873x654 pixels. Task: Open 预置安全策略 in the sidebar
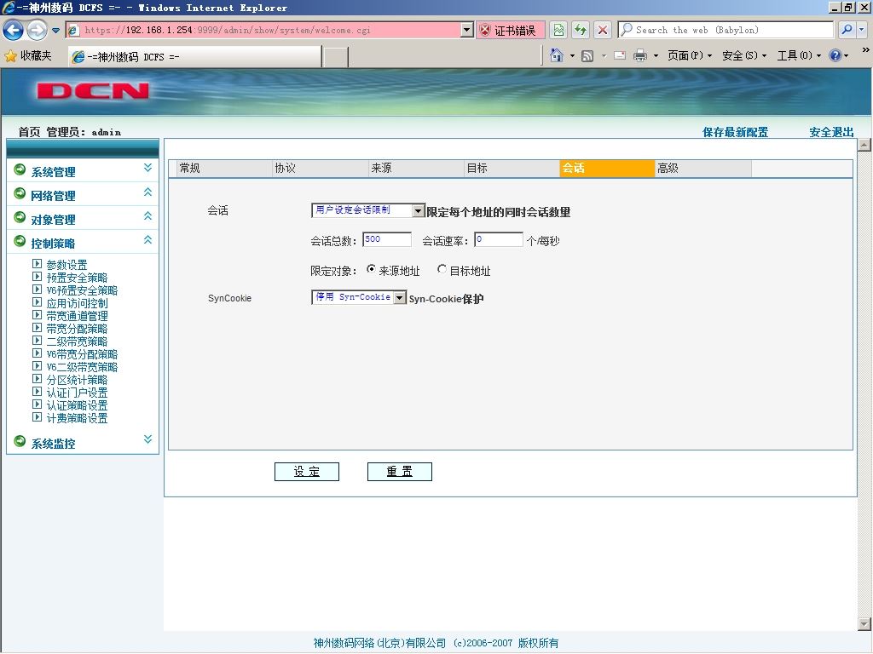click(77, 278)
